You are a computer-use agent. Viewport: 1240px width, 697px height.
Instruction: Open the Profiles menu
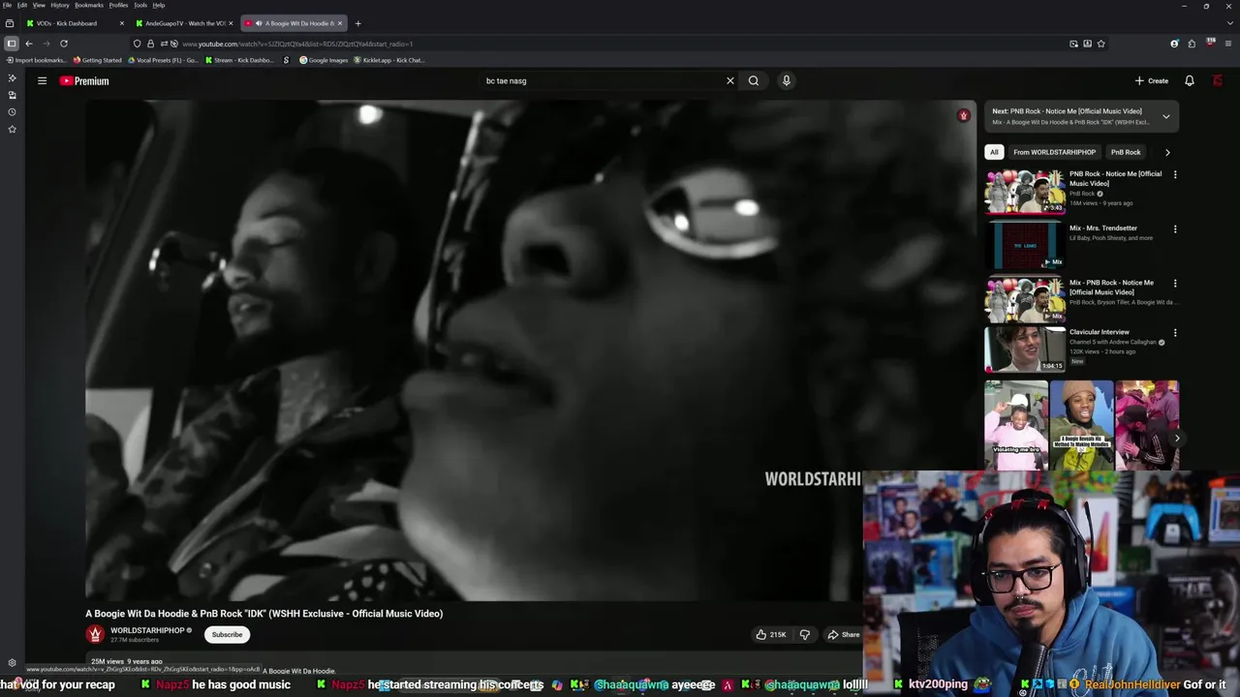(118, 5)
